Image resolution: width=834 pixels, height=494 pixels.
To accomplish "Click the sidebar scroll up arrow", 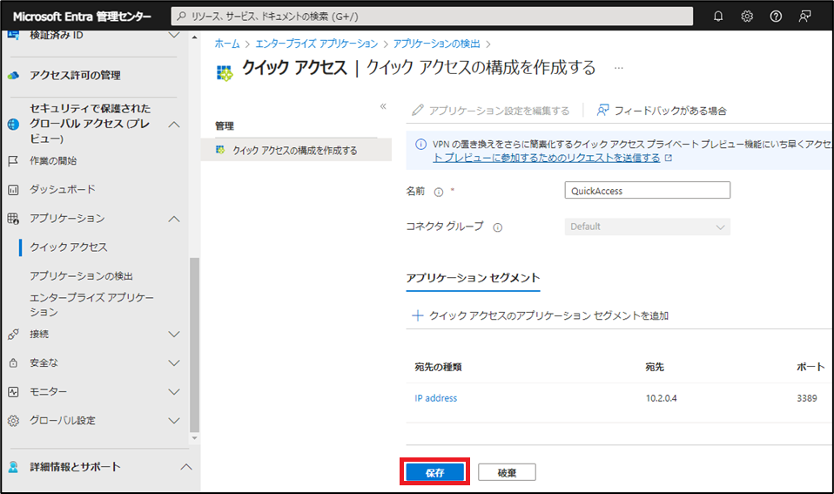I will point(195,37).
